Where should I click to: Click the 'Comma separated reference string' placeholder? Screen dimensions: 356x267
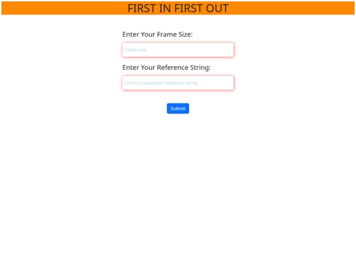click(x=161, y=83)
